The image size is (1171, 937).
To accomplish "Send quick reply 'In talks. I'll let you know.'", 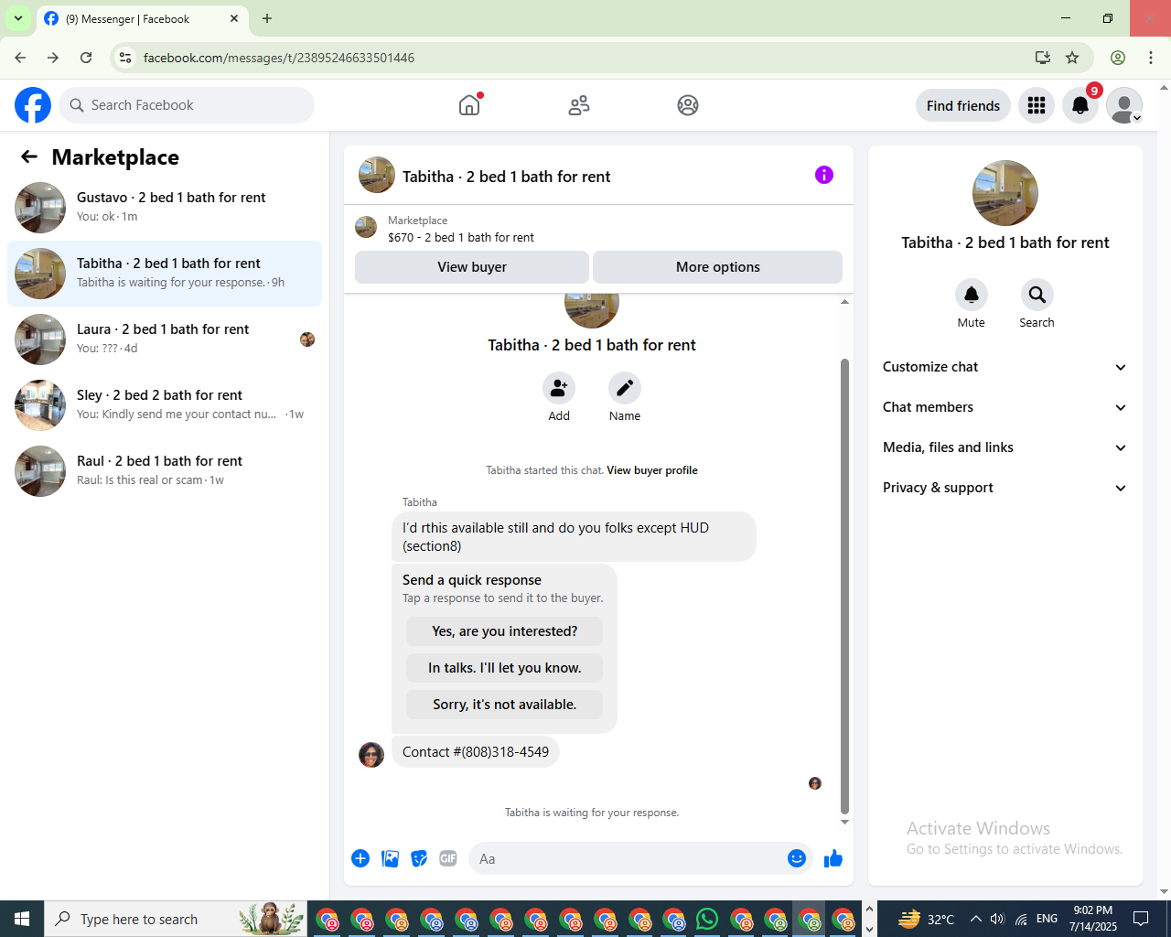I will coord(505,668).
